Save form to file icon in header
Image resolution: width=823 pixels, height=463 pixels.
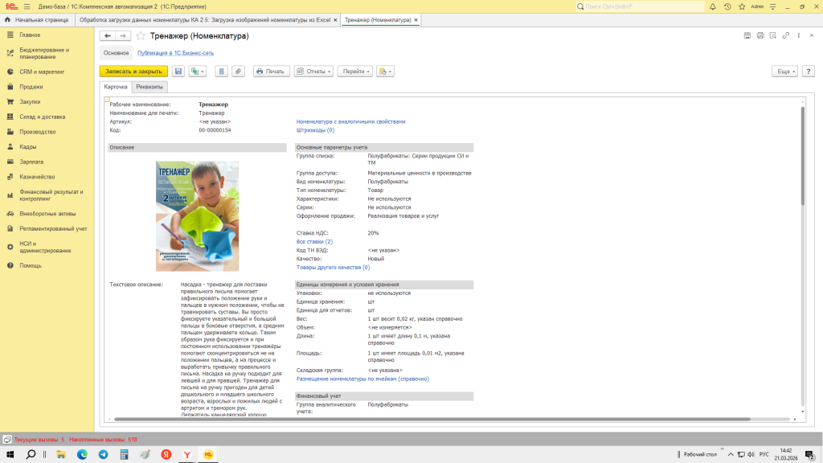tap(747, 35)
